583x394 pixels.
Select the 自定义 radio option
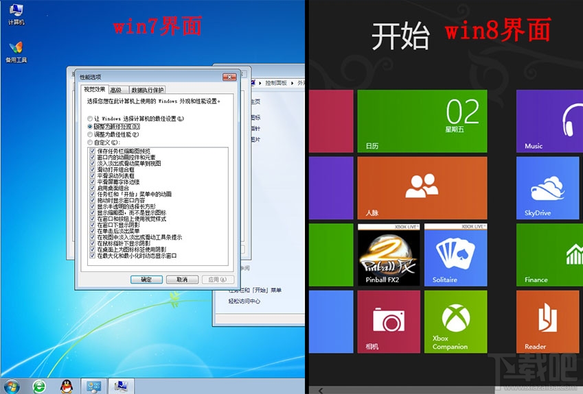[x=90, y=143]
